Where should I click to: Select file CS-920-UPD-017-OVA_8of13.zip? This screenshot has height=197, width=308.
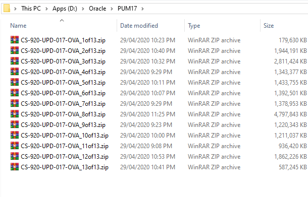click(63, 114)
